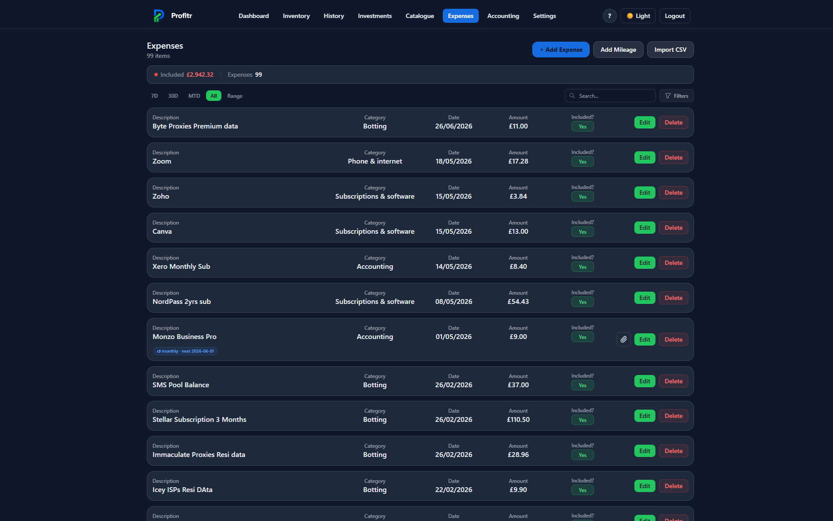Navigate to Investments
Viewport: 833px width, 521px height.
pos(374,16)
